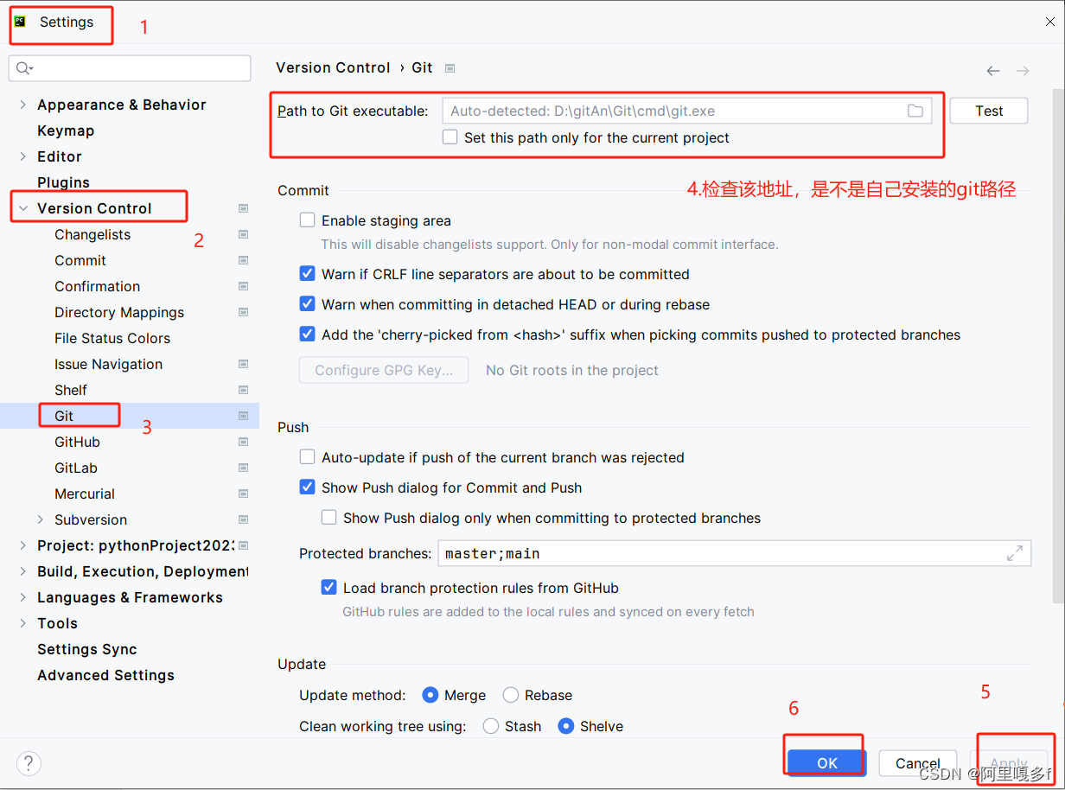Click the Configure GPG Key button

384,370
